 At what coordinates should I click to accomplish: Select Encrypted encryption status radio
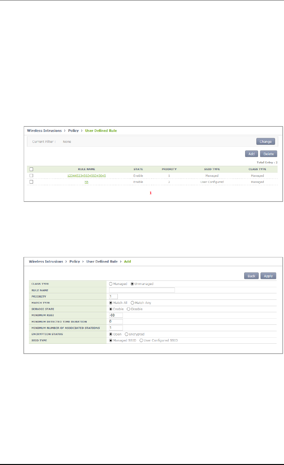[126, 334]
